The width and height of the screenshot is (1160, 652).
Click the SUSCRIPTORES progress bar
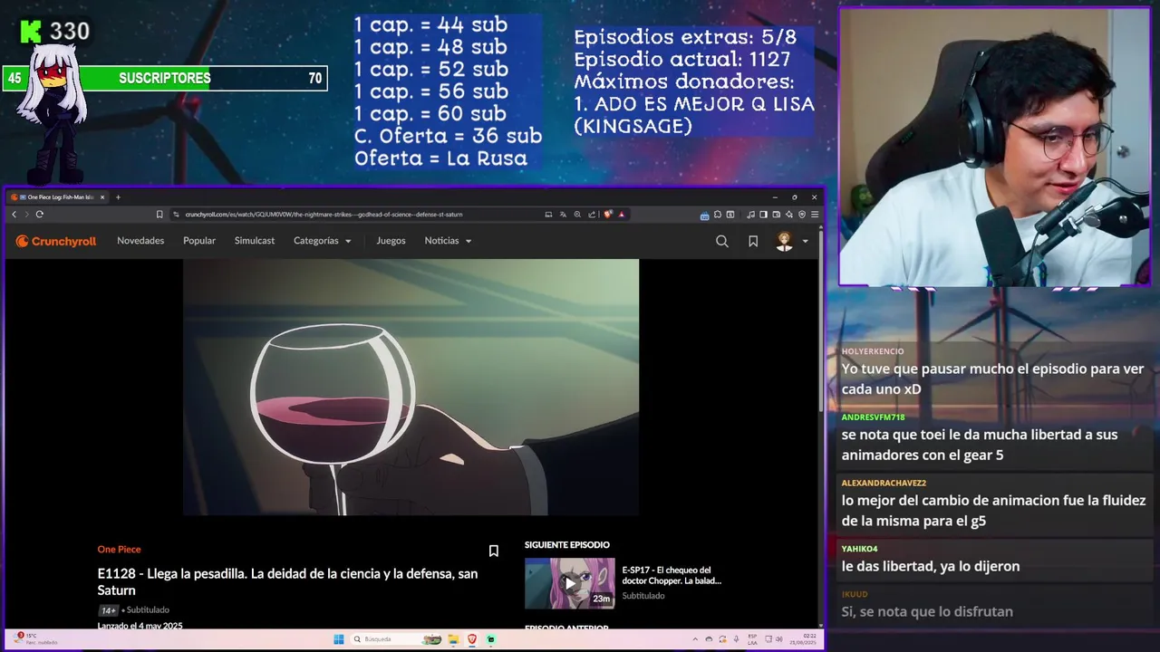click(x=164, y=79)
